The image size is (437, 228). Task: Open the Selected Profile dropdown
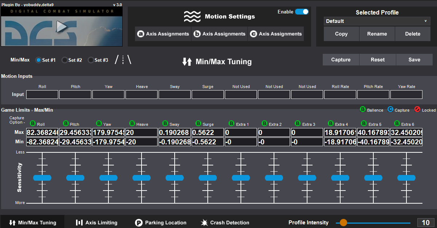point(377,21)
